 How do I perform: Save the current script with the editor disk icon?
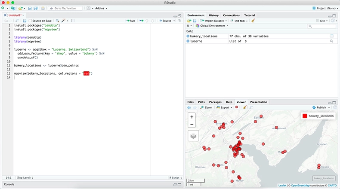[25, 21]
